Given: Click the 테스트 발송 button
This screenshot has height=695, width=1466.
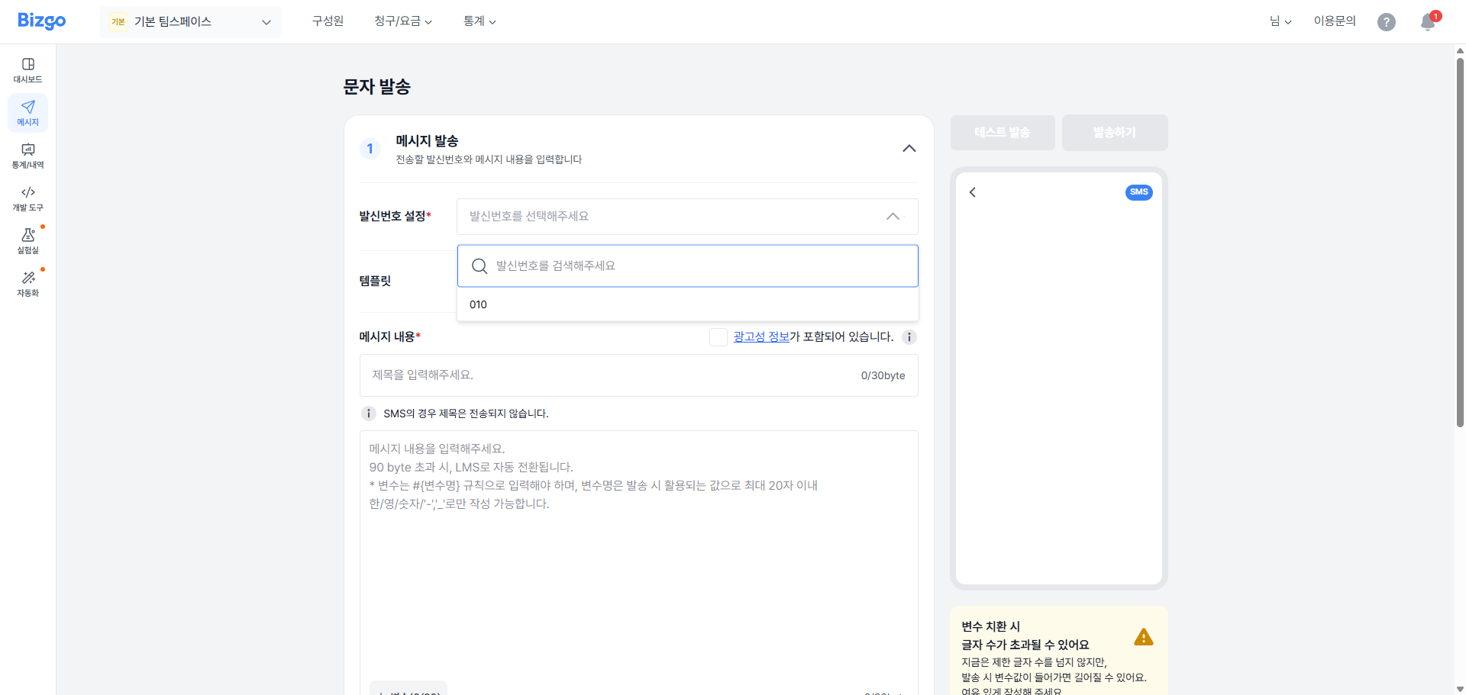Looking at the screenshot, I should (x=1003, y=132).
